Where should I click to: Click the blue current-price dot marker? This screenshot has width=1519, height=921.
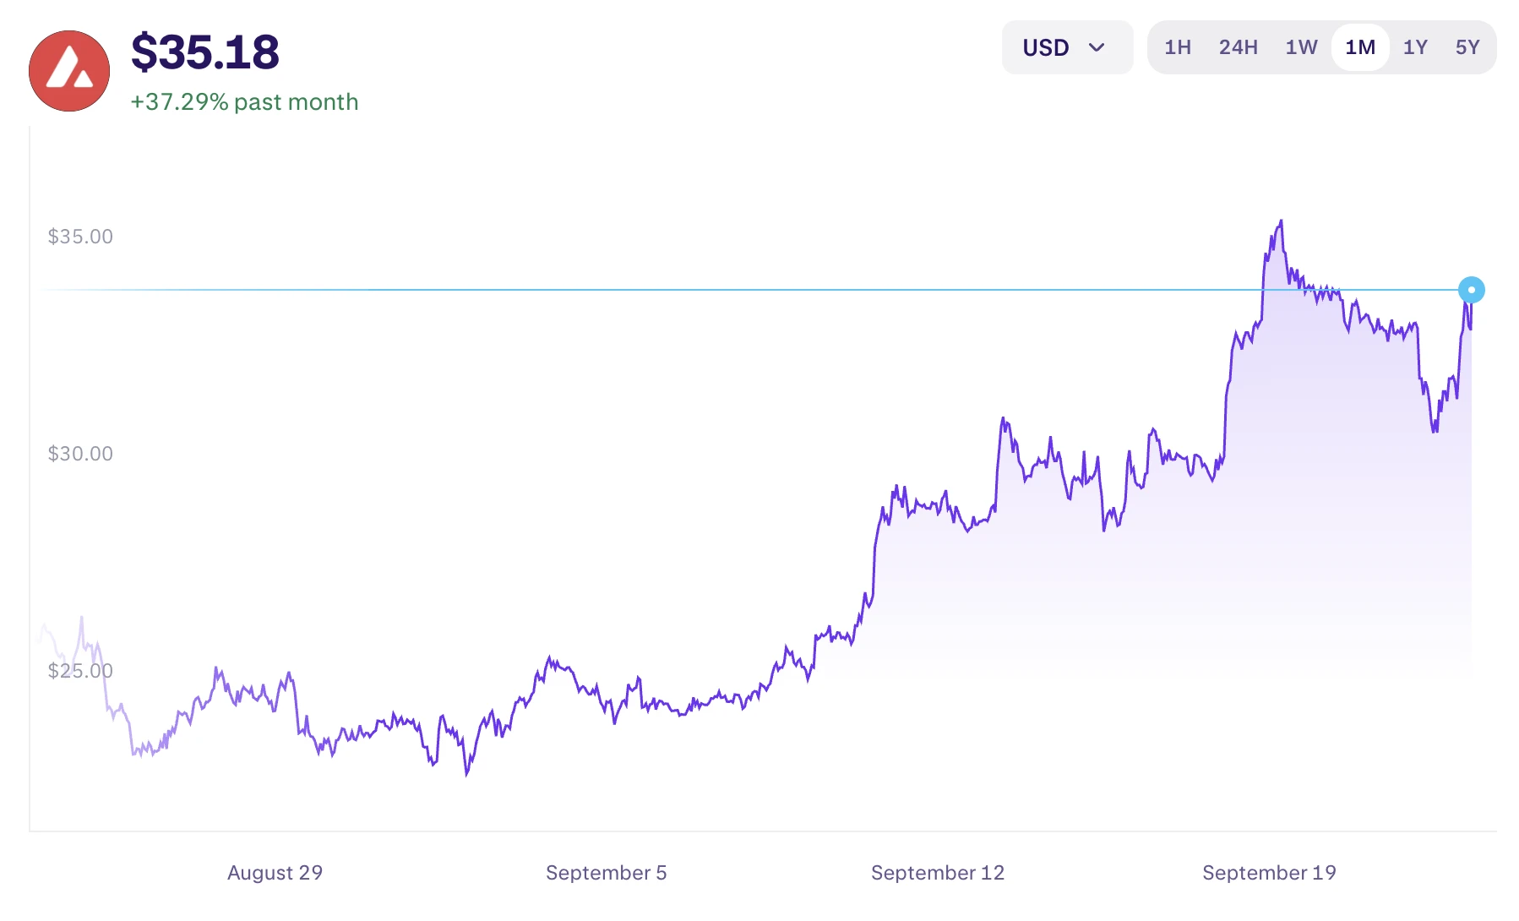(x=1471, y=290)
